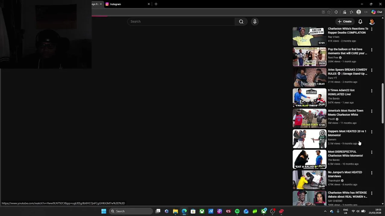Open title 'Rappers Most HEATED 20 vs 1 Moments!'
The width and height of the screenshot is (385, 216).
point(347,133)
